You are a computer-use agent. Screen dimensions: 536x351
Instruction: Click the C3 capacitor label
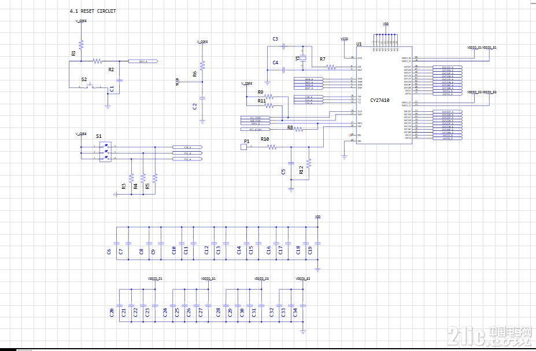[275, 39]
